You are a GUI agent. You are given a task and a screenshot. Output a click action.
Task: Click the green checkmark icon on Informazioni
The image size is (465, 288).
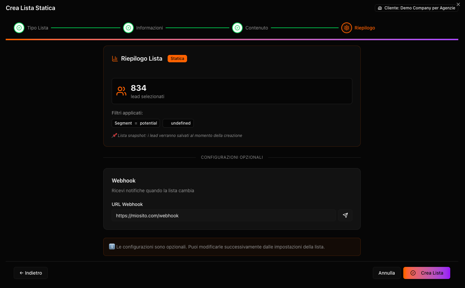click(128, 28)
